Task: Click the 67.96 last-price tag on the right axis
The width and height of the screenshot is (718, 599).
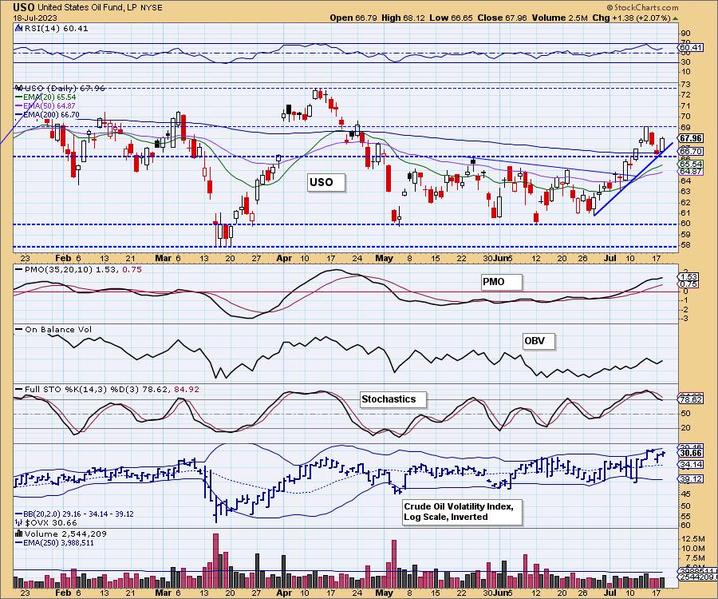Action: coord(692,138)
